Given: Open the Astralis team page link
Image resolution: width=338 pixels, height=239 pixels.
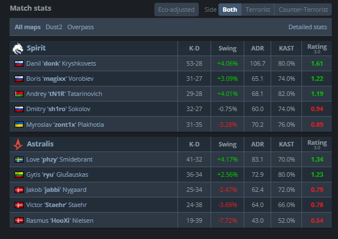Looking at the screenshot, I should coord(40,144).
